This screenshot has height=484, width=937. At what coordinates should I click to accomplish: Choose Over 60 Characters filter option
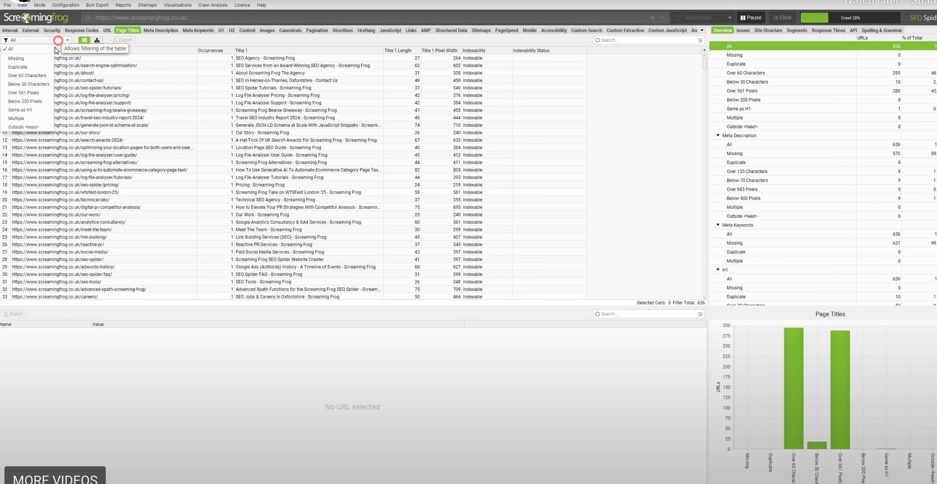[x=27, y=75]
